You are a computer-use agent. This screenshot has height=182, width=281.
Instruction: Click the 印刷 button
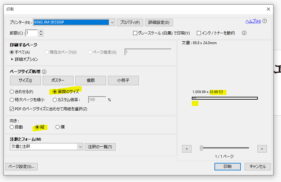click(228, 167)
